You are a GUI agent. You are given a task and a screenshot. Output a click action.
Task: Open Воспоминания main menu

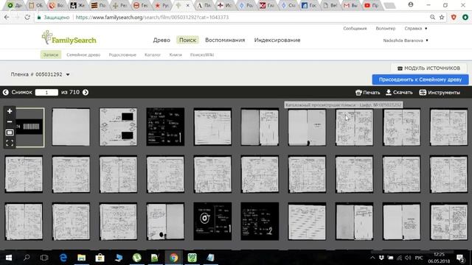225,40
